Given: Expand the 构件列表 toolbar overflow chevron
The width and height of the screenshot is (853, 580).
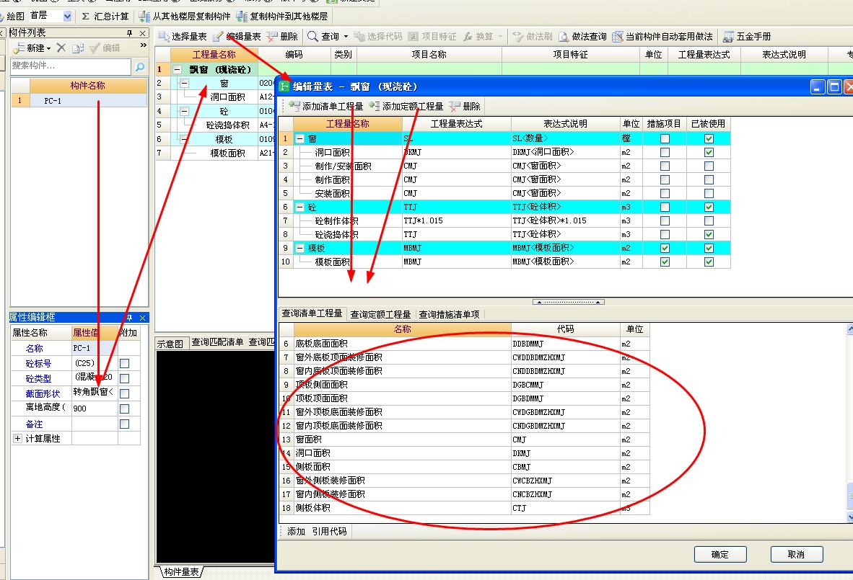Looking at the screenshot, I should coord(143,45).
